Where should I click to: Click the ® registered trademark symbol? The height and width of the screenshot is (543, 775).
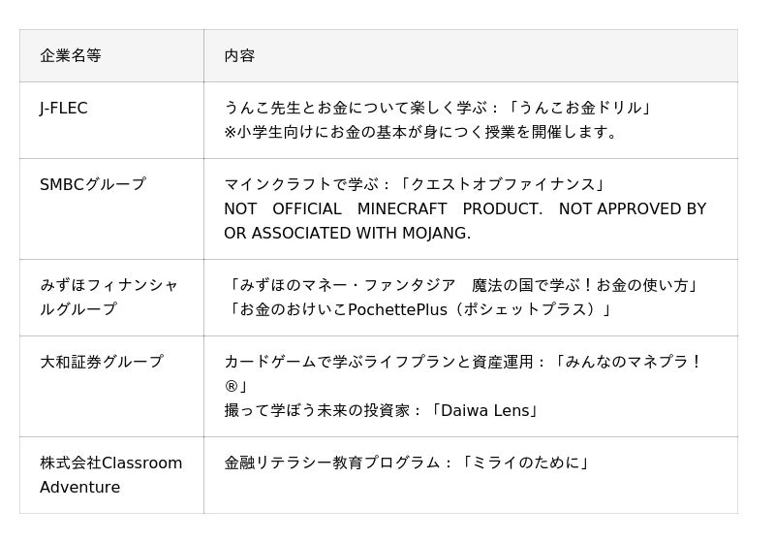tap(231, 386)
